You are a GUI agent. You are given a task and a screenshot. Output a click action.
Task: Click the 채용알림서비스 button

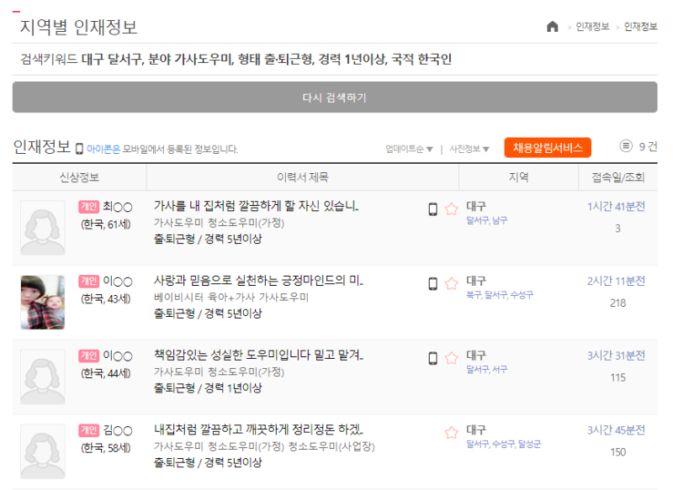tap(548, 147)
